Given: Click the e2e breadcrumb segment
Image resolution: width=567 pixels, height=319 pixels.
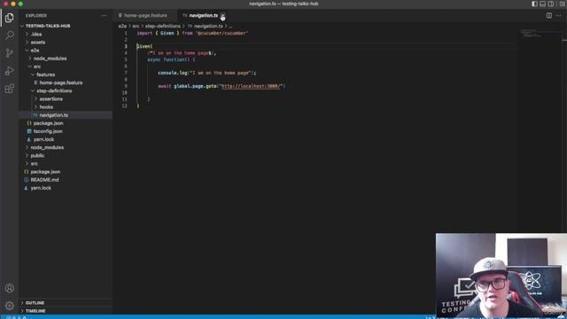Looking at the screenshot, I should 122,26.
